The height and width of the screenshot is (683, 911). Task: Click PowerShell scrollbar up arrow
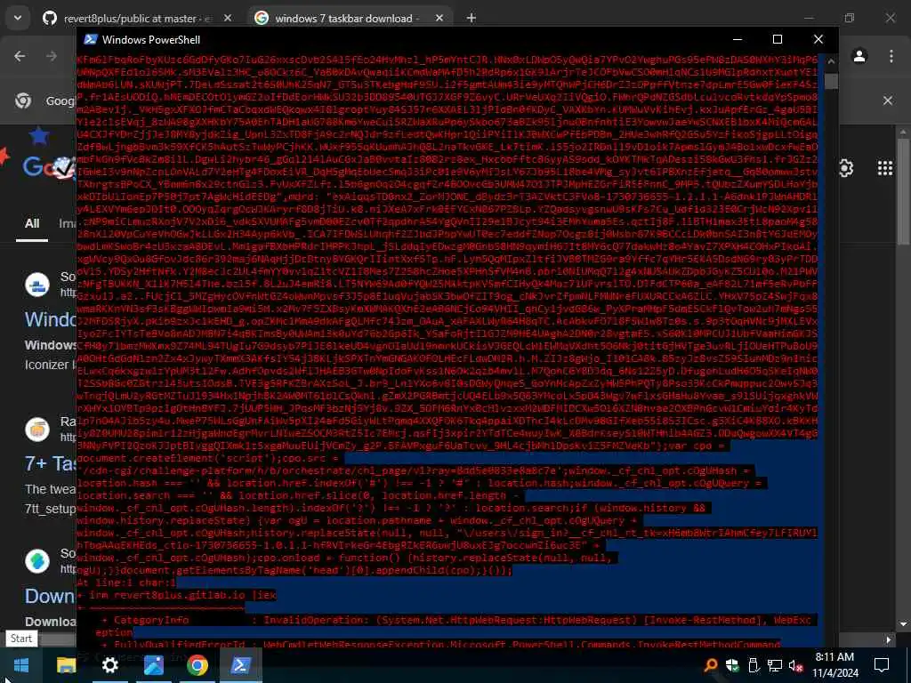pos(832,61)
